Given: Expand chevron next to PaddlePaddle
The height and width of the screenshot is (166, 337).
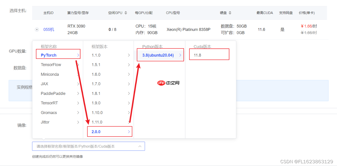Looking at the screenshot, I should pos(78,94).
